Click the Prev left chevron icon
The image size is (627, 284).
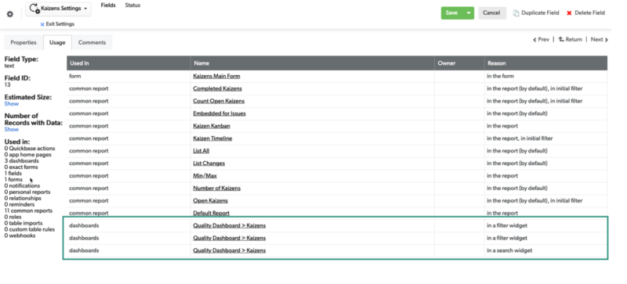point(535,40)
